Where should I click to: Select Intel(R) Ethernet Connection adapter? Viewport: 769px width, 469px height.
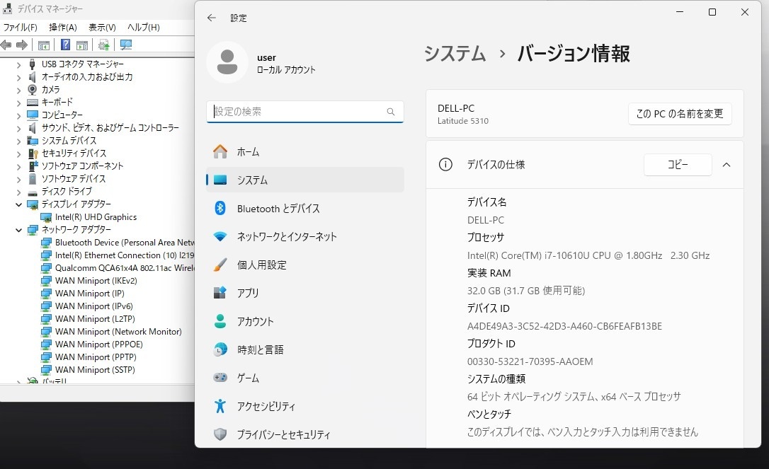click(x=125, y=255)
